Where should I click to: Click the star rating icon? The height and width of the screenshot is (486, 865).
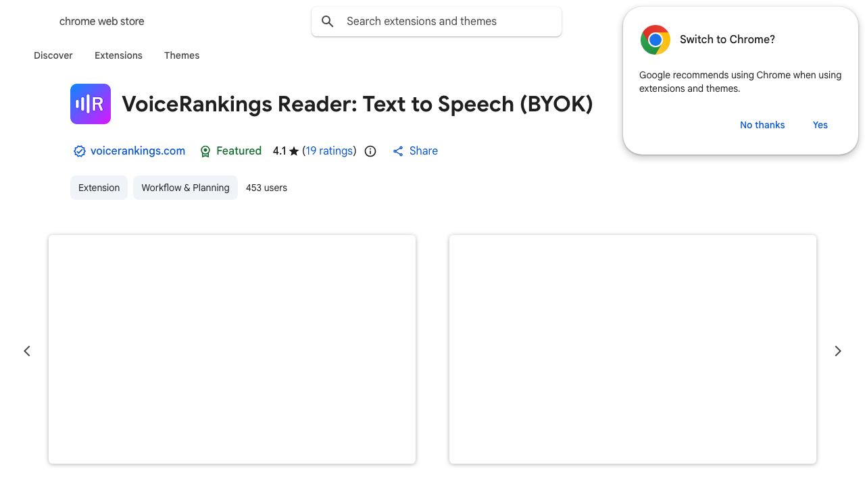(294, 151)
